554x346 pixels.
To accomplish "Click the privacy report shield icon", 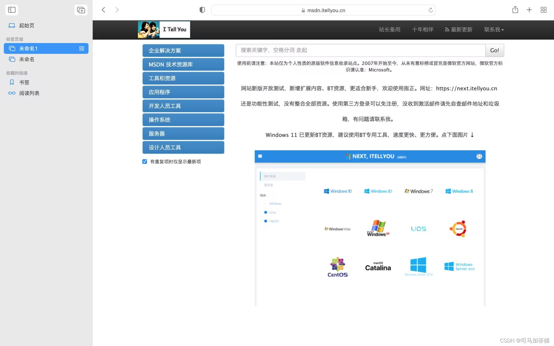I will pos(202,10).
